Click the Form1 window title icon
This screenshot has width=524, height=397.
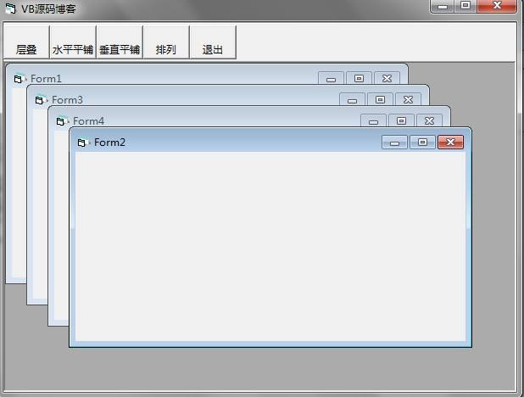click(19, 79)
